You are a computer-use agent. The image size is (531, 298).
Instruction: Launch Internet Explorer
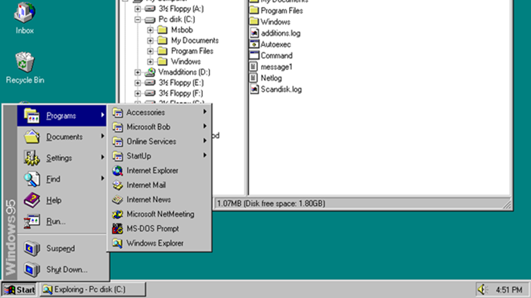(152, 170)
